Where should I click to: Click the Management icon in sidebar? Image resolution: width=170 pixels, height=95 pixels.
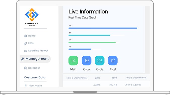click(x=22, y=59)
